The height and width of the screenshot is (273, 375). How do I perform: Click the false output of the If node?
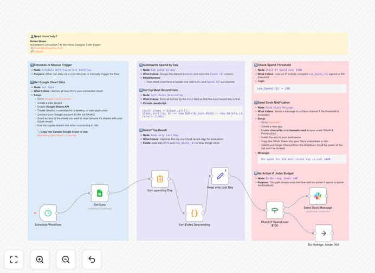(283, 213)
